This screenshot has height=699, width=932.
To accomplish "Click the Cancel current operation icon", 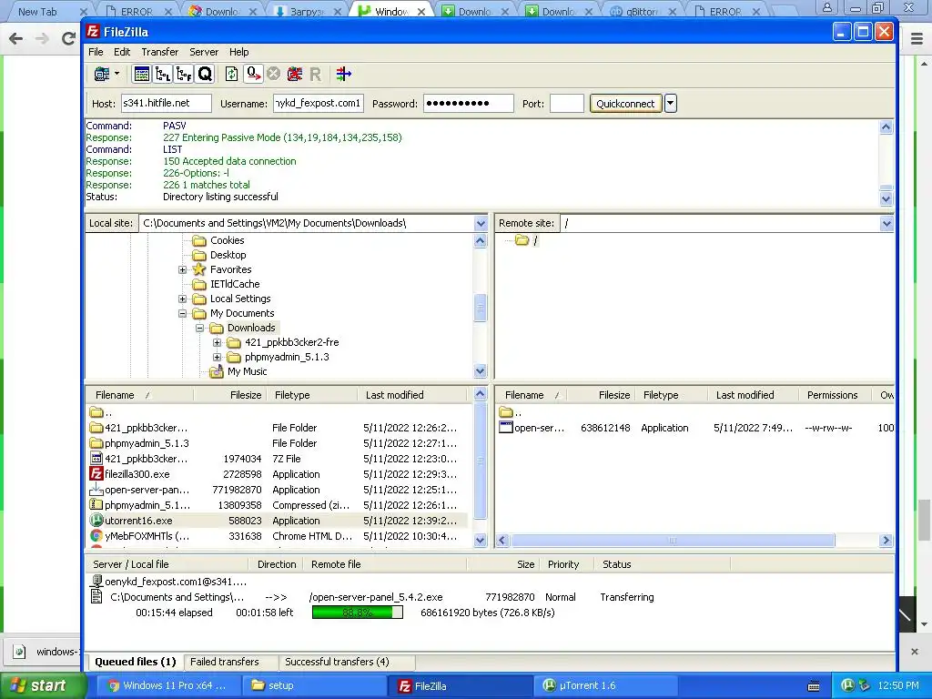I will pyautogui.click(x=273, y=74).
